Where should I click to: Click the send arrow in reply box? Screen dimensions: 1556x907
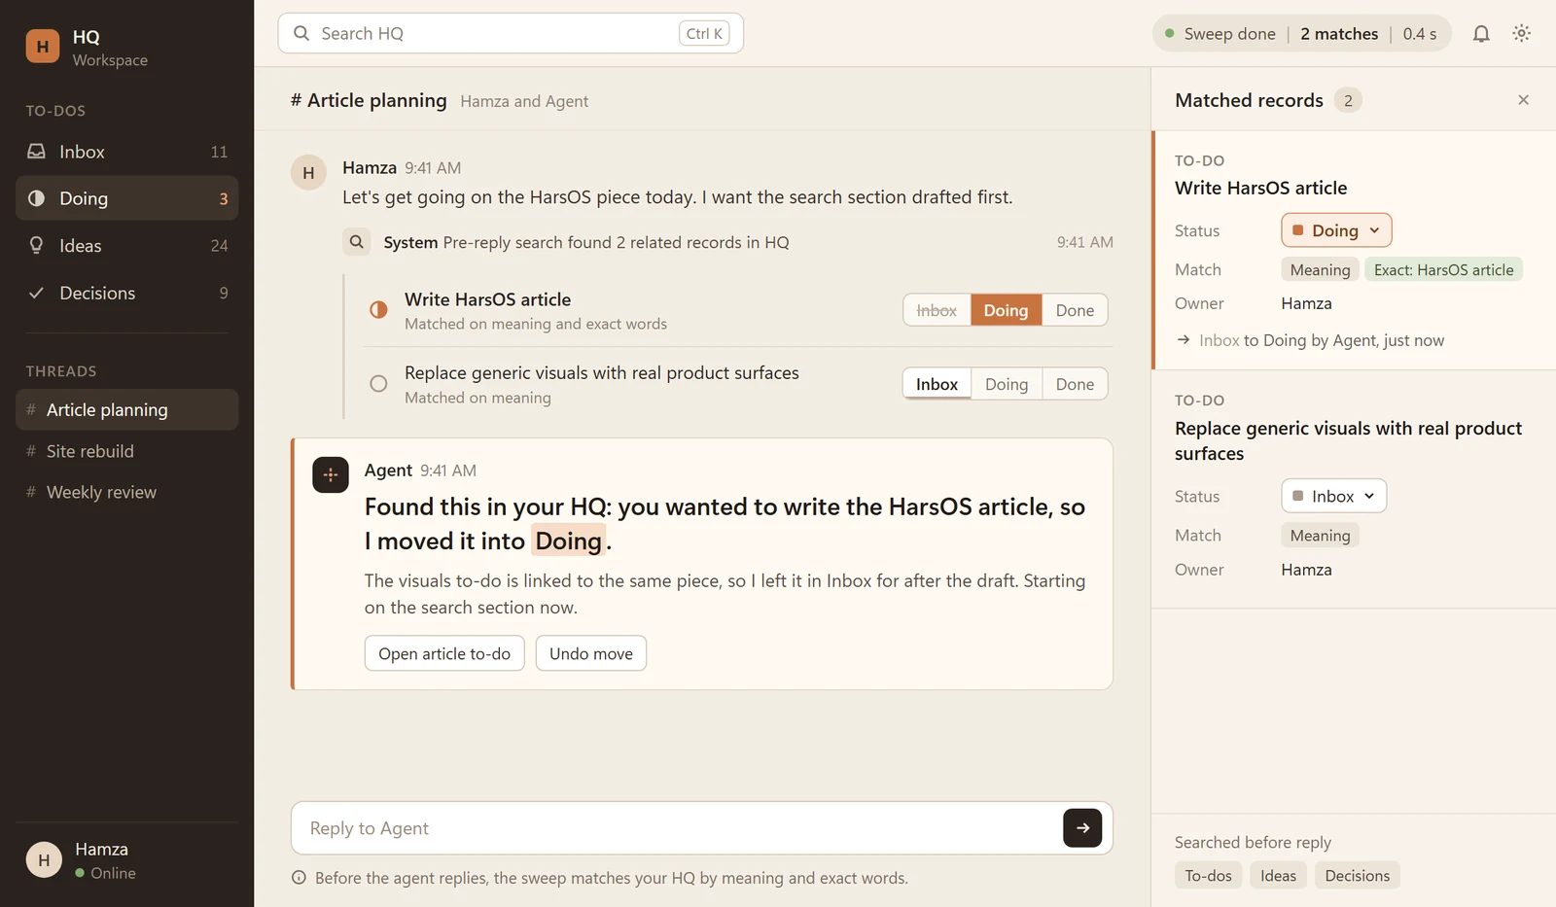(1082, 828)
